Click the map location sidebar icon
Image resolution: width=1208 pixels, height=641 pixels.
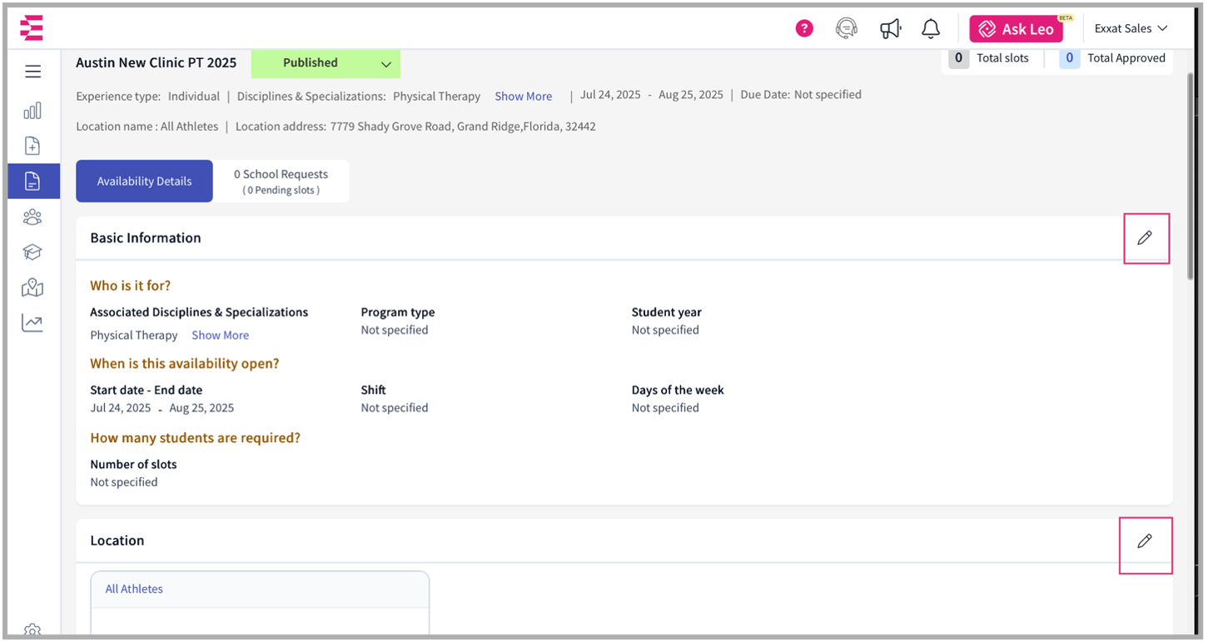click(32, 288)
